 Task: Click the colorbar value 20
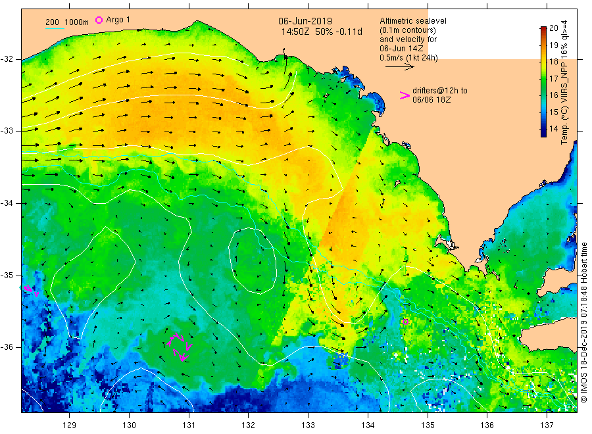pos(553,28)
